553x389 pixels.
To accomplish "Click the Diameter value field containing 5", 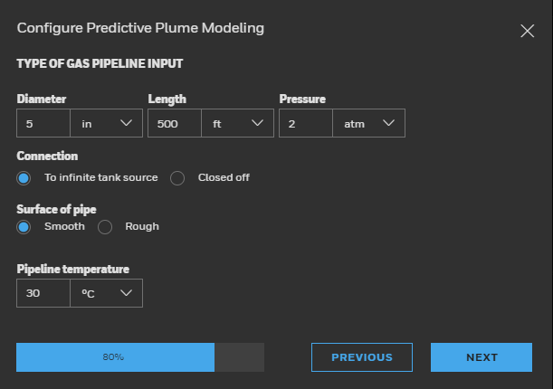I will 43,124.
